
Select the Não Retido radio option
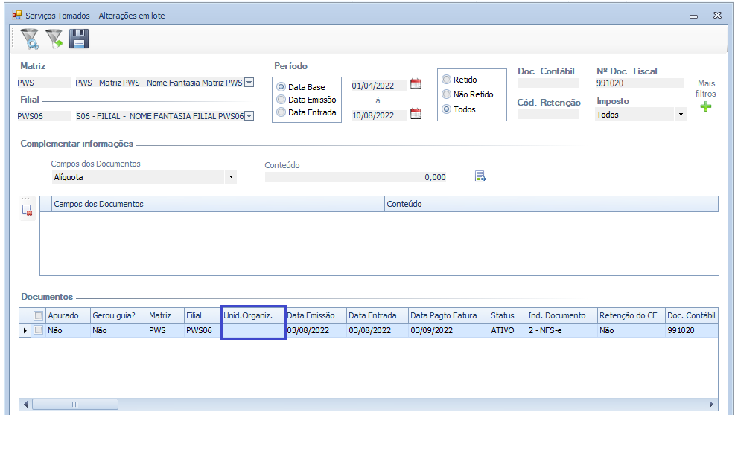tap(446, 94)
